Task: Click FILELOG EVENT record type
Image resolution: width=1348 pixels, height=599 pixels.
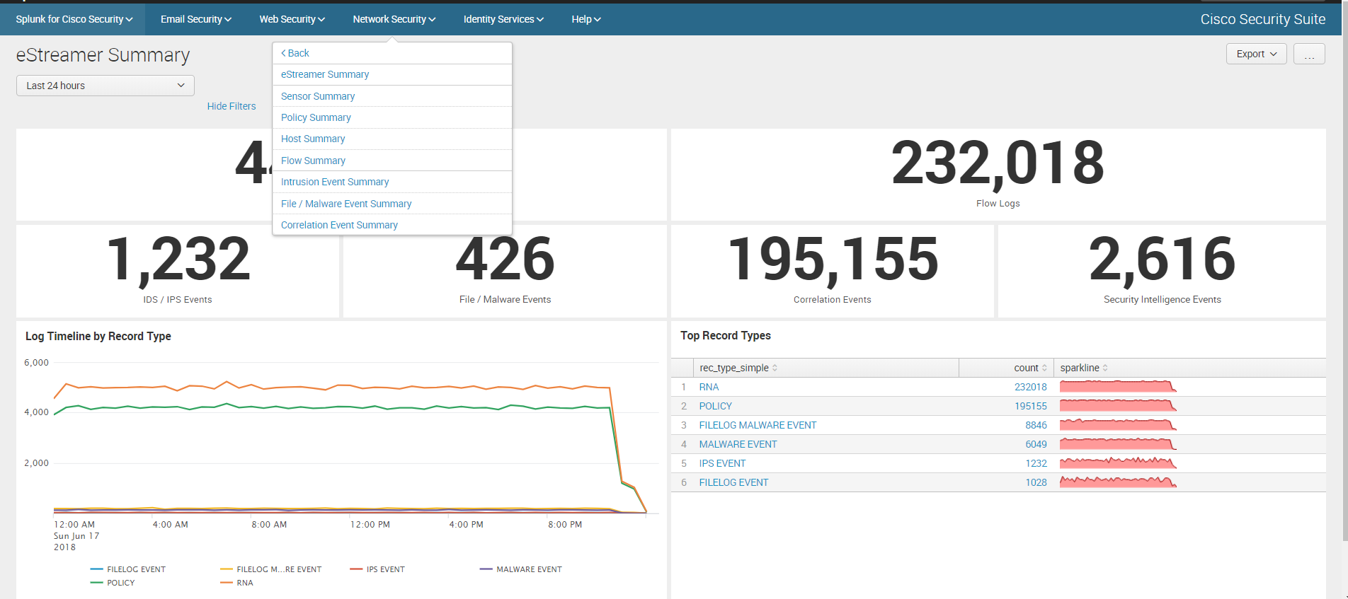Action: [x=733, y=482]
